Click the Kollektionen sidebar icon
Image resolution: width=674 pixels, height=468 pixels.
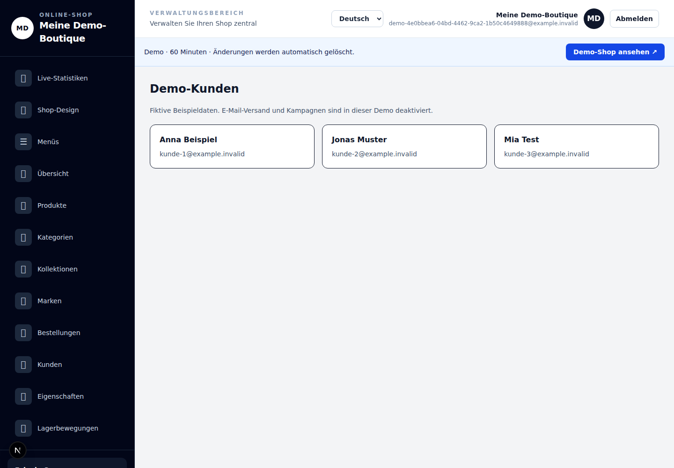23,269
